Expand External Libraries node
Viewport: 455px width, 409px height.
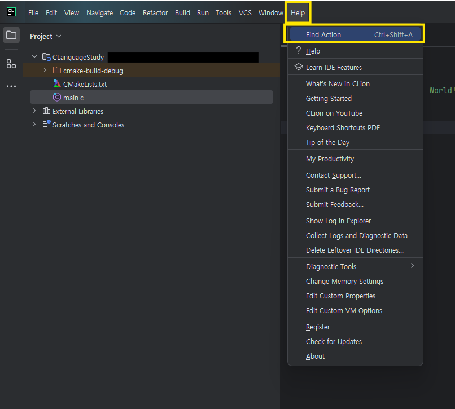point(34,111)
